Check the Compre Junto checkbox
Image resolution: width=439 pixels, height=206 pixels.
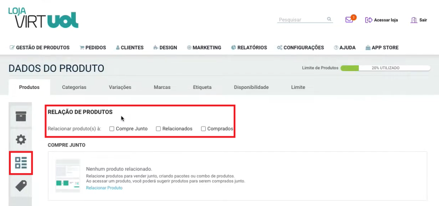click(x=112, y=129)
